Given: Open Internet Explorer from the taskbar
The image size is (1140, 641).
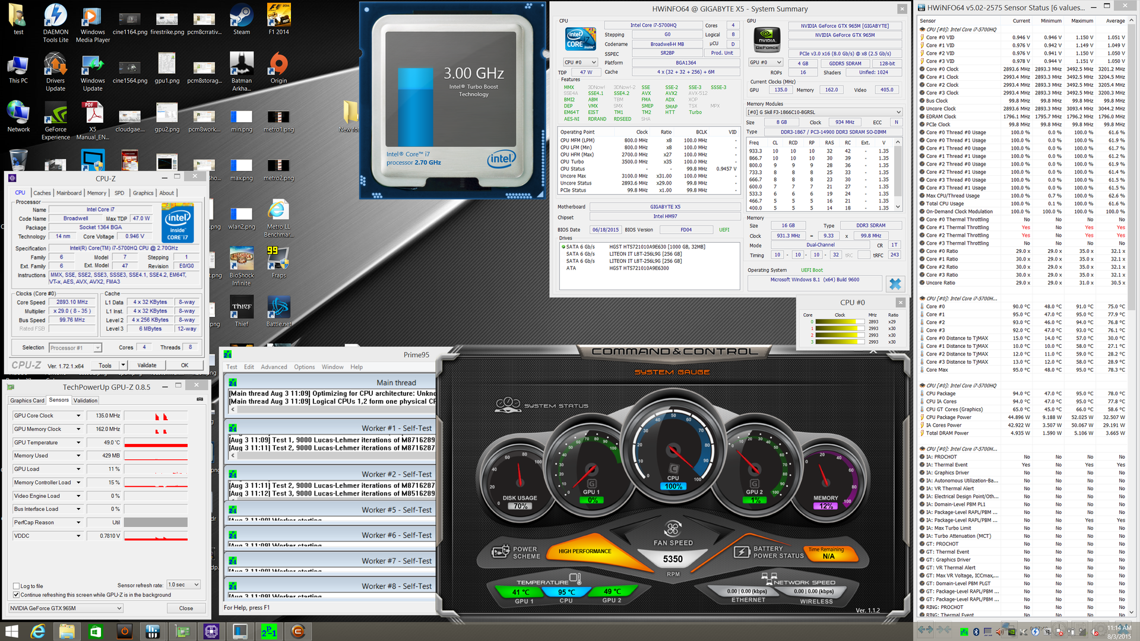Looking at the screenshot, I should [x=38, y=632].
